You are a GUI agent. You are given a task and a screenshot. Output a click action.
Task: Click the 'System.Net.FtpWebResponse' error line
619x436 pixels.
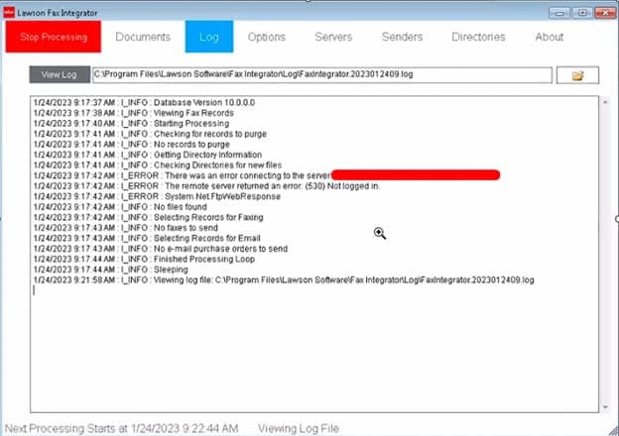pyautogui.click(x=157, y=196)
